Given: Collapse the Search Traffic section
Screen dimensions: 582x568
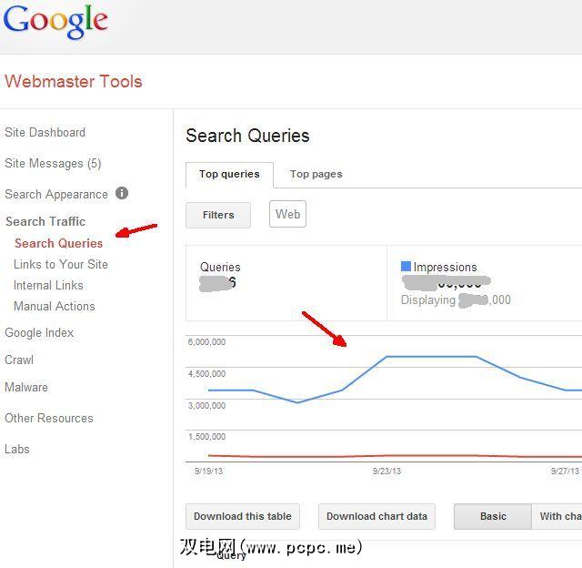Looking at the screenshot, I should 45,221.
